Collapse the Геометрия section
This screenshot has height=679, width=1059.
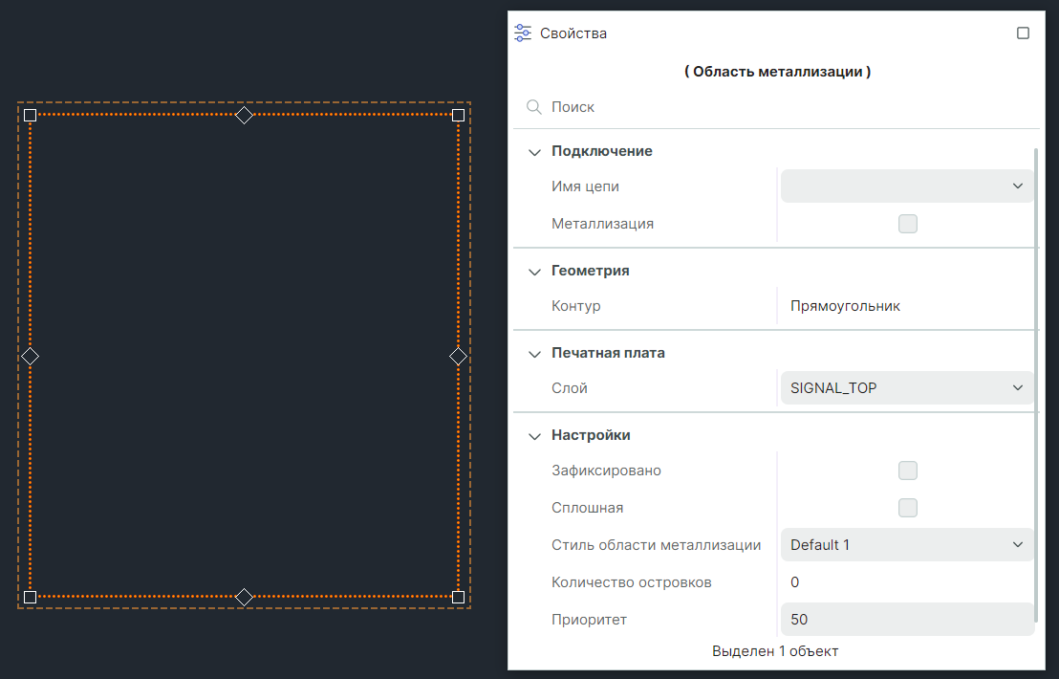pos(534,271)
